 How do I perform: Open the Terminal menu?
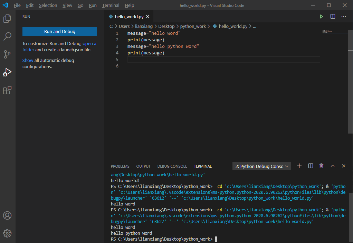click(x=111, y=6)
